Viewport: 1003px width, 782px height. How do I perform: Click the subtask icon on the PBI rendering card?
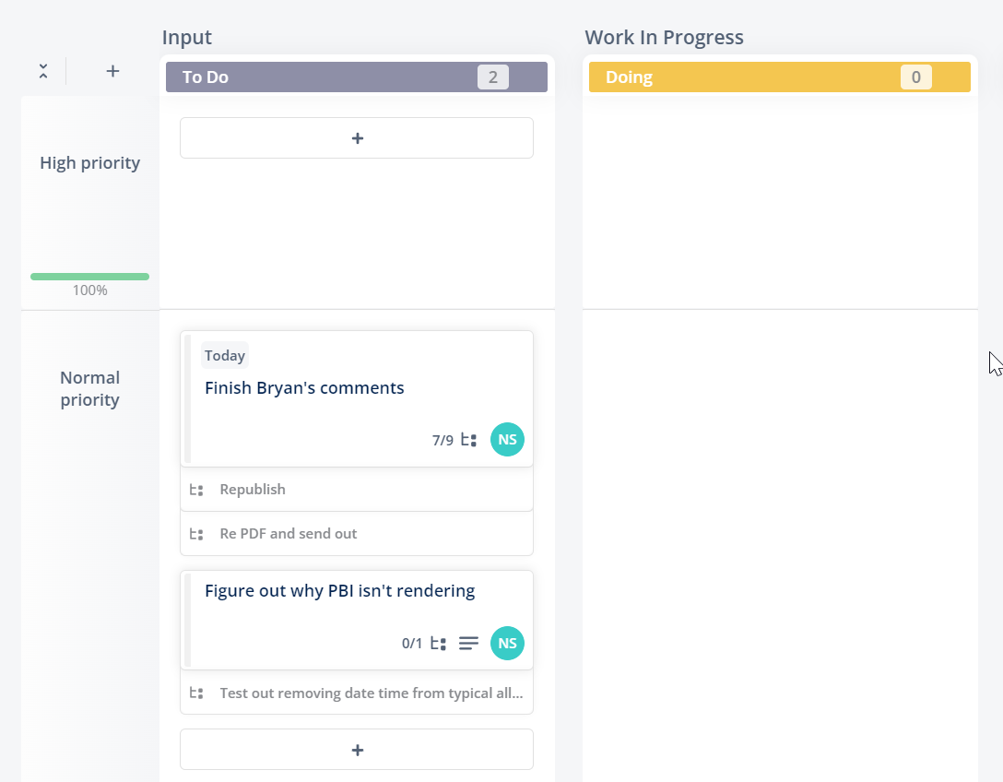point(438,643)
